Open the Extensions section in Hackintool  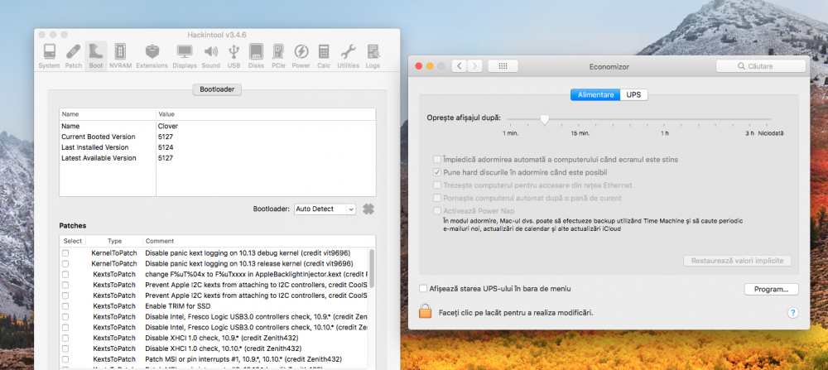coord(152,56)
